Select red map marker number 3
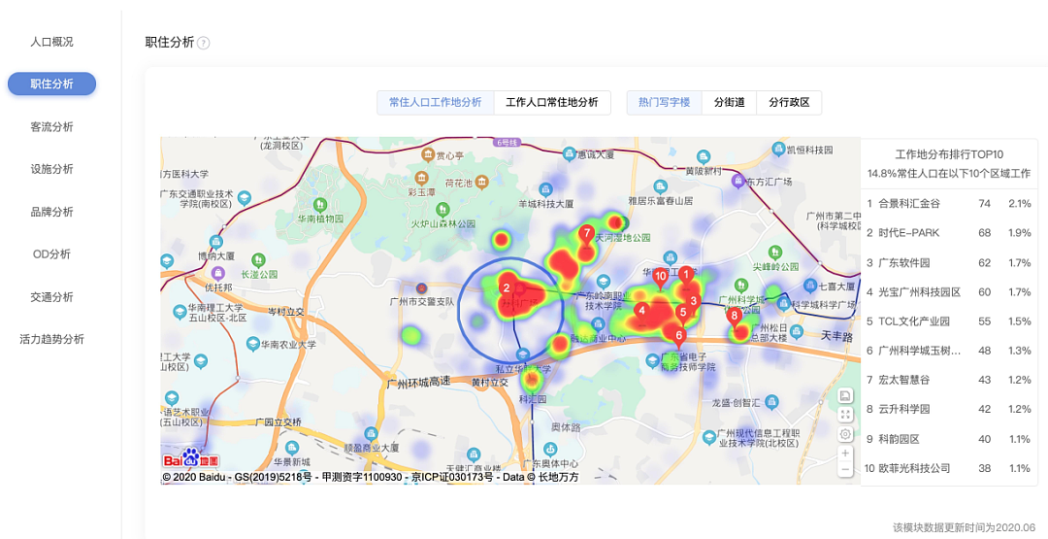The image size is (1048, 539). (x=693, y=303)
